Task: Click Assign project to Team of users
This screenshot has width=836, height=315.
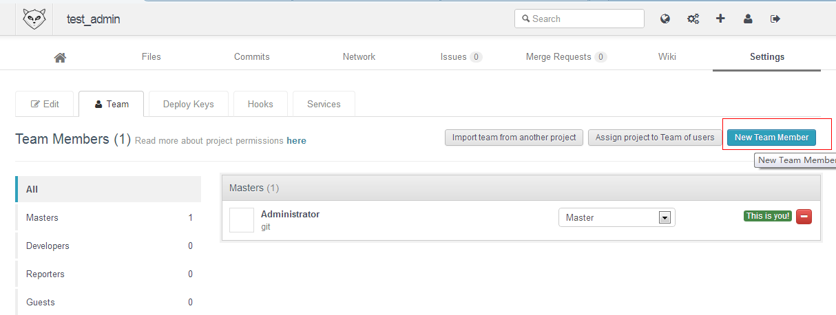Action: pos(655,137)
